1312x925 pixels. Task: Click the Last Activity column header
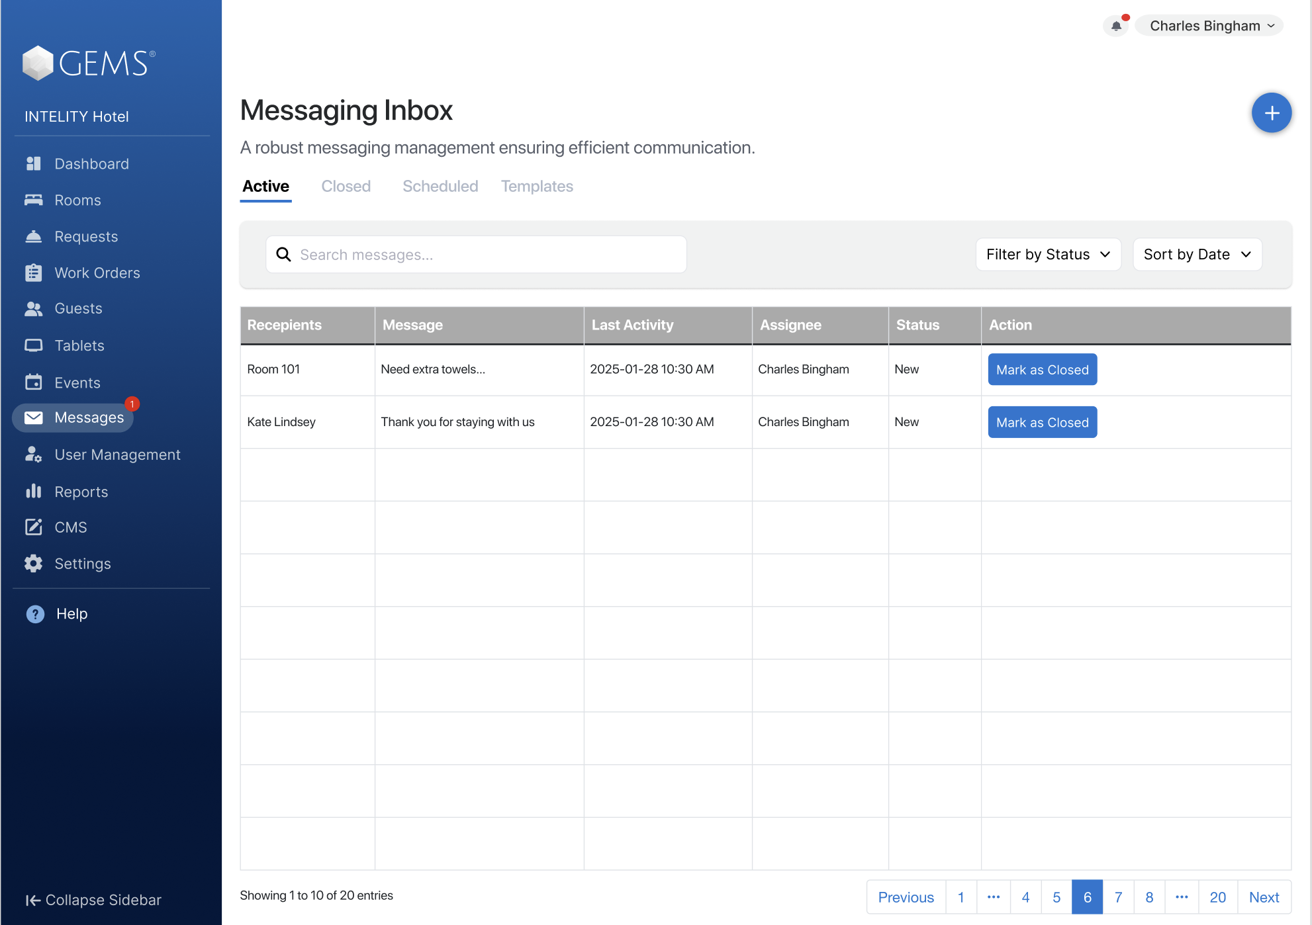pyautogui.click(x=668, y=325)
